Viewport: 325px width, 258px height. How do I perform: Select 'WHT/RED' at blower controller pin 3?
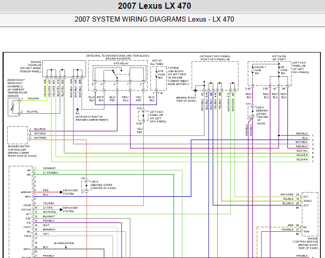point(40,138)
